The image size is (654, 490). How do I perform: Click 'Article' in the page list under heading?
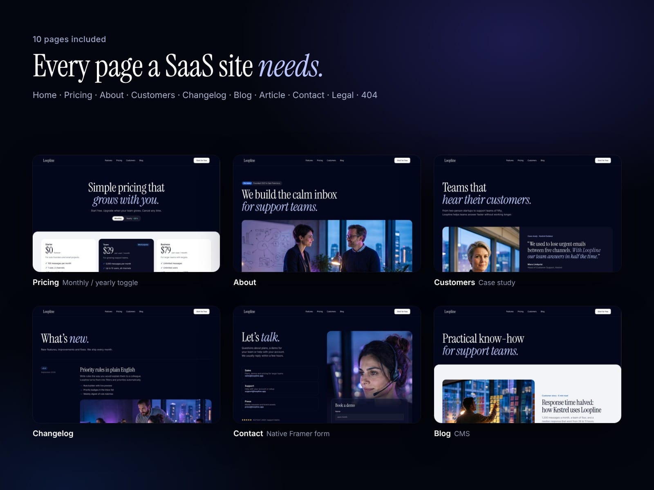coord(272,95)
